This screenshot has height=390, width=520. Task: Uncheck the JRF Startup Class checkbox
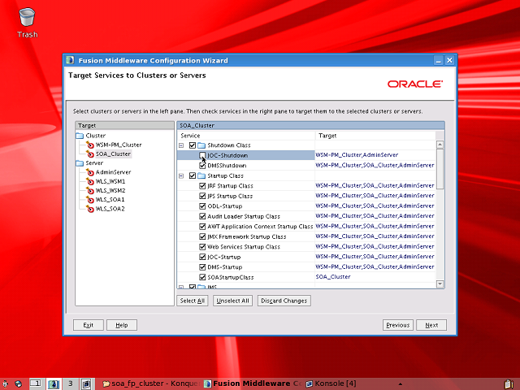202,186
